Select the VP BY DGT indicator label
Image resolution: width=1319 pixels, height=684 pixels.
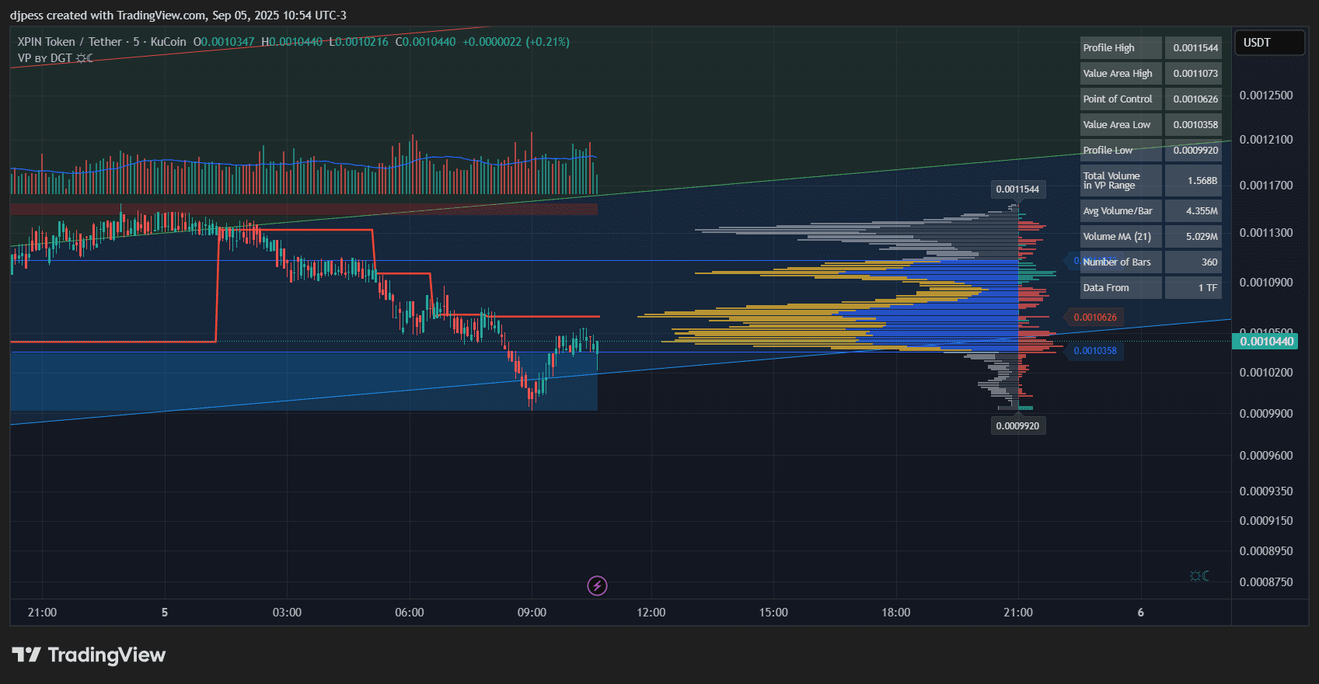coord(45,58)
